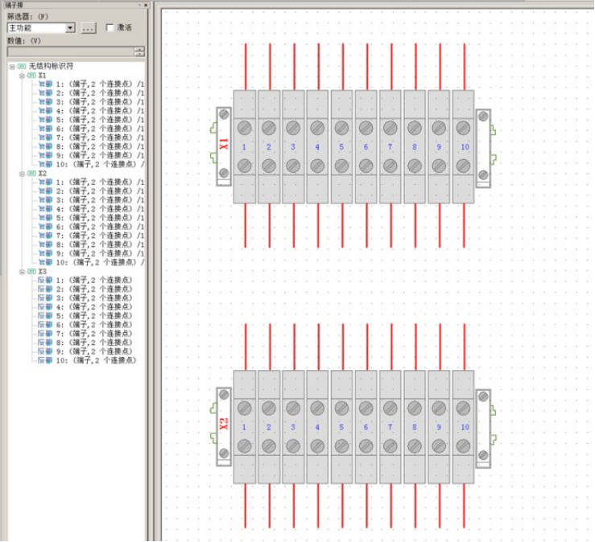This screenshot has height=542, width=595.
Task: Click terminal number 10 on X1 strip drawing
Action: pyautogui.click(x=465, y=147)
